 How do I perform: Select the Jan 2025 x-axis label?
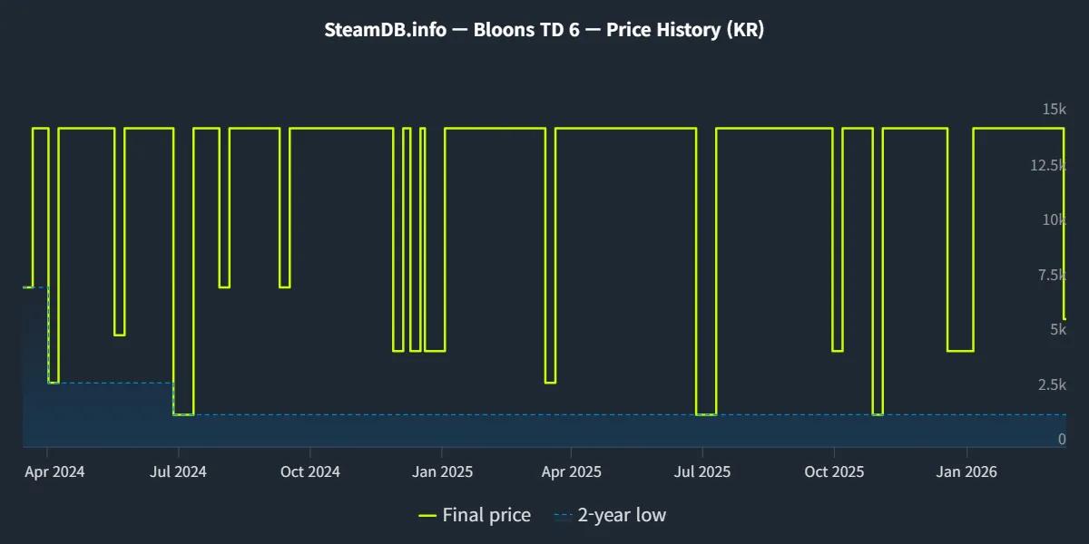click(441, 472)
